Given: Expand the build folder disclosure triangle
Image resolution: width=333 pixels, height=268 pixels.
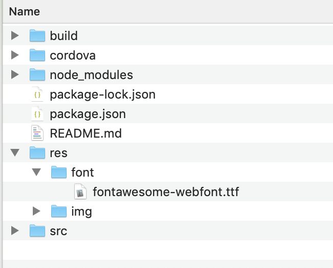Looking at the screenshot, I should pos(15,35).
